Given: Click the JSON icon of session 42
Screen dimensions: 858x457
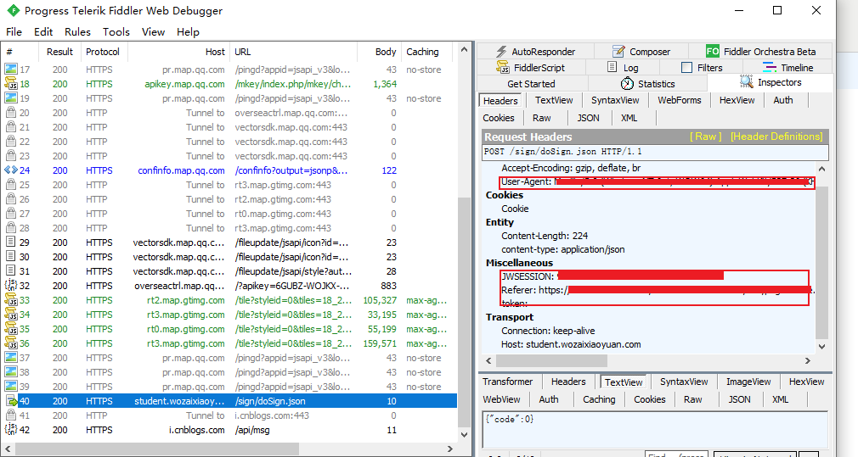Looking at the screenshot, I should [11, 430].
